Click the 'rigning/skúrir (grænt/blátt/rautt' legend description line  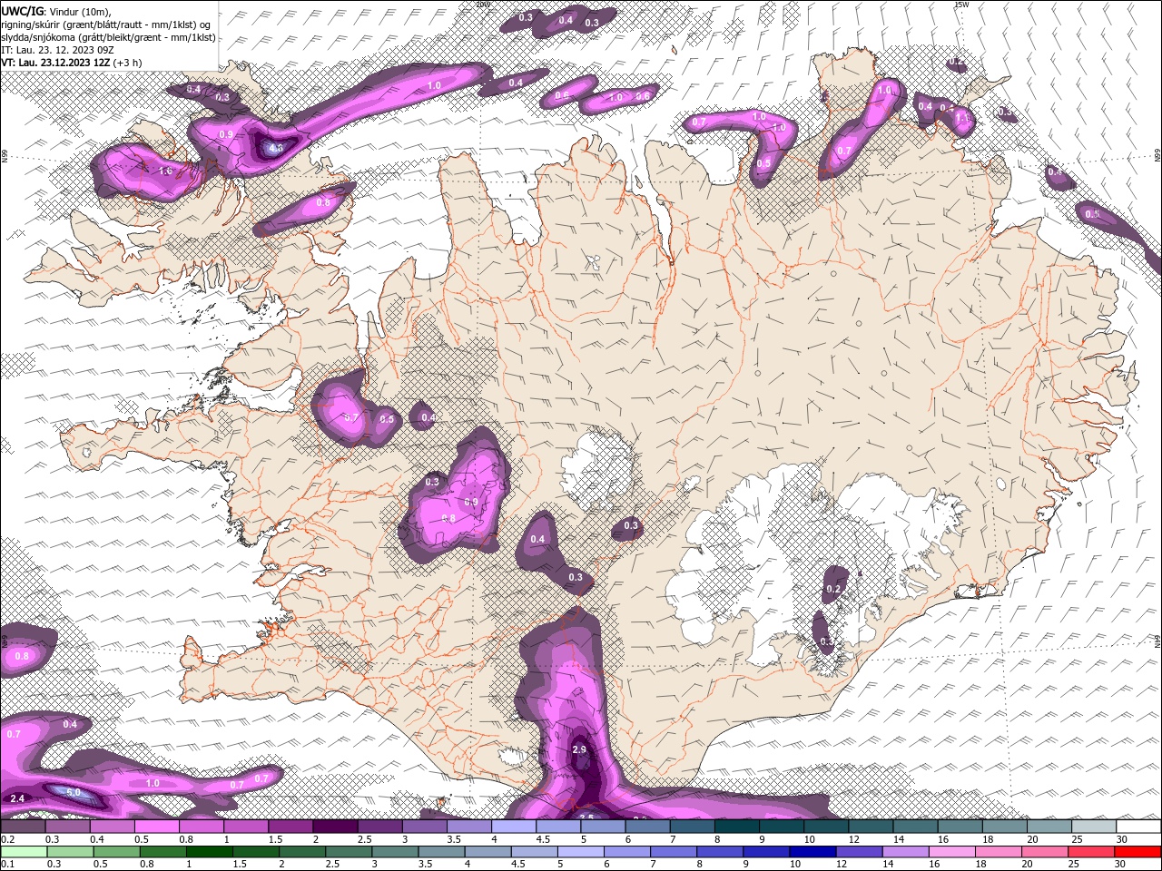[x=106, y=24]
